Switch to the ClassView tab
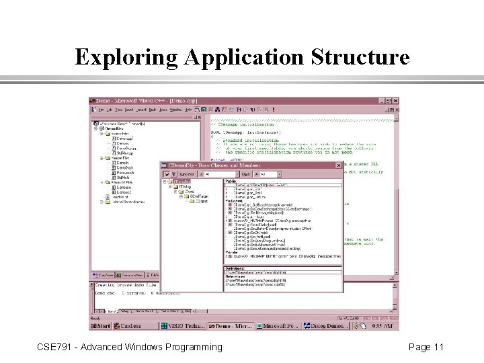The height and width of the screenshot is (363, 484). tap(104, 275)
